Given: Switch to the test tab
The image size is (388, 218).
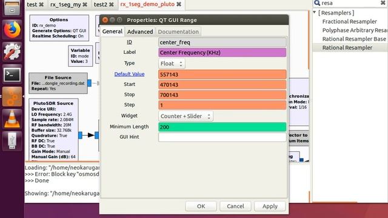Looking at the screenshot, I should click(32, 4).
